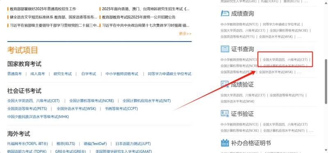Open the 成人高考 link
Viewport: 328px width, 153px height.
click(37, 74)
